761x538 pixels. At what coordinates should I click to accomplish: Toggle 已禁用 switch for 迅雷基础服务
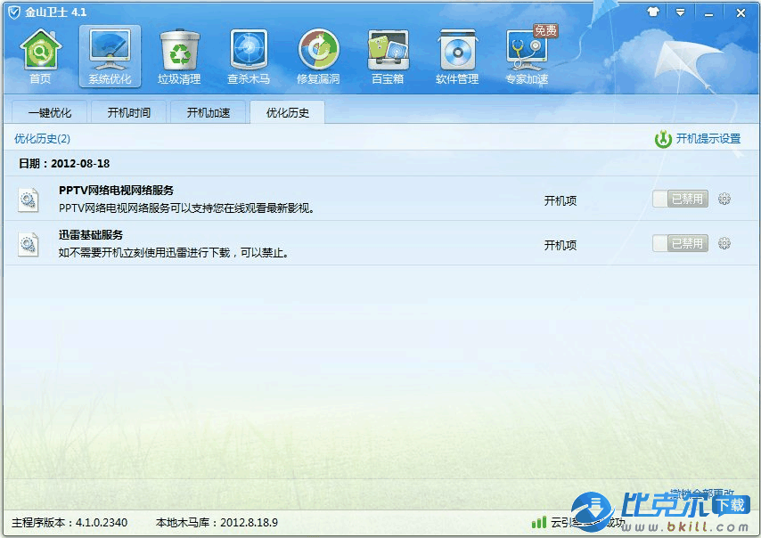681,243
